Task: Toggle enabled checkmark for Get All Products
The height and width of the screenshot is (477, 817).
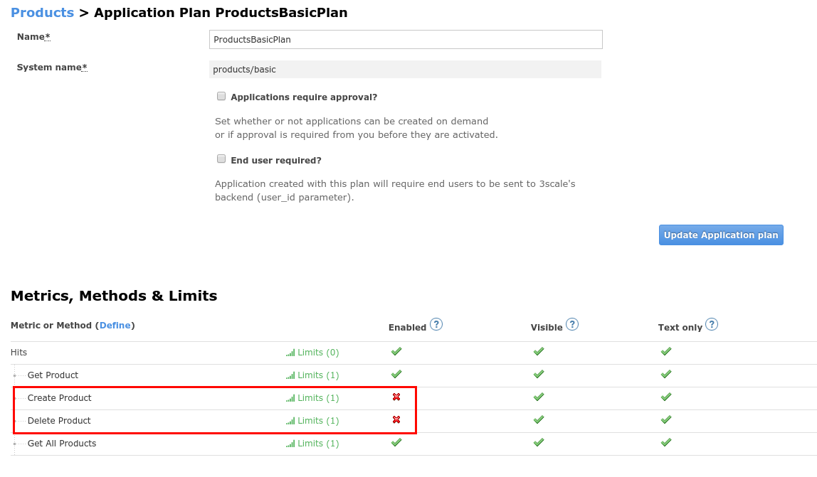Action: click(x=396, y=442)
